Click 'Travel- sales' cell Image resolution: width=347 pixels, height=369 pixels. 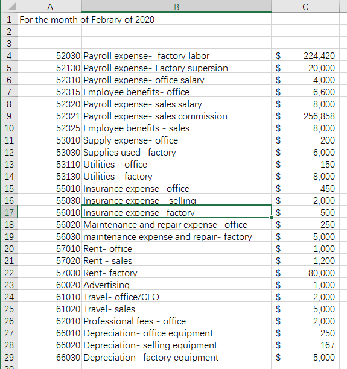[x=176, y=309]
